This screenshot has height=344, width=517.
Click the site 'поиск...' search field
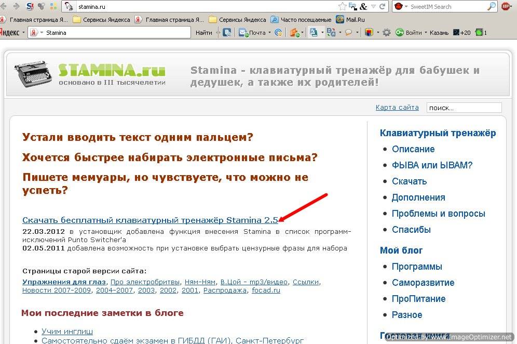tap(464, 108)
